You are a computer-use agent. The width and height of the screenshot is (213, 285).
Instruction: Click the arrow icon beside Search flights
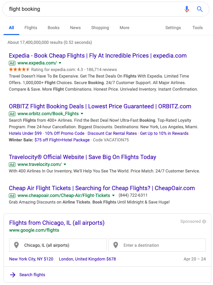click(x=13, y=275)
